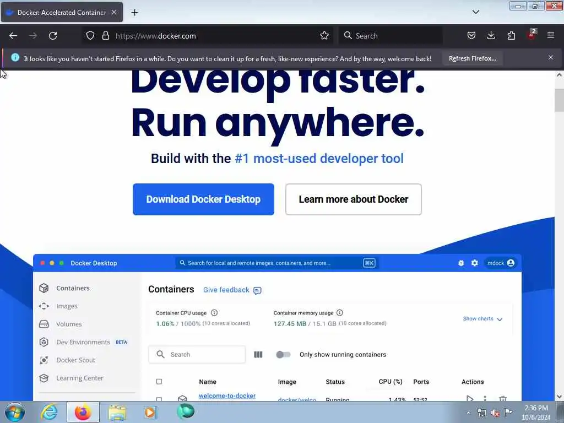
Task: Save page to Pocket icon
Action: [471, 36]
